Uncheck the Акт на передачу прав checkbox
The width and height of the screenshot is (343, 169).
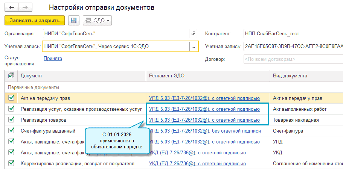11,98
